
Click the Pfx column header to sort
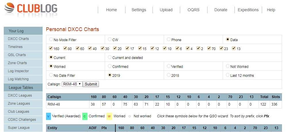(x=104, y=128)
